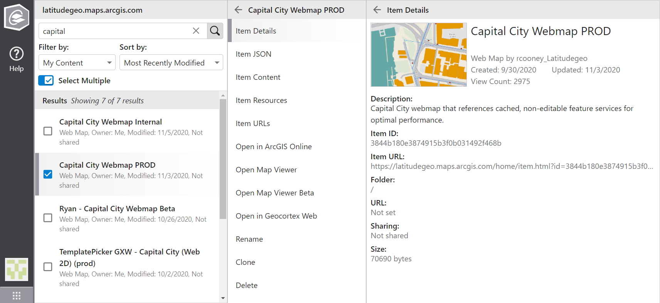
Task: Select the Clone action
Action: [296, 262]
